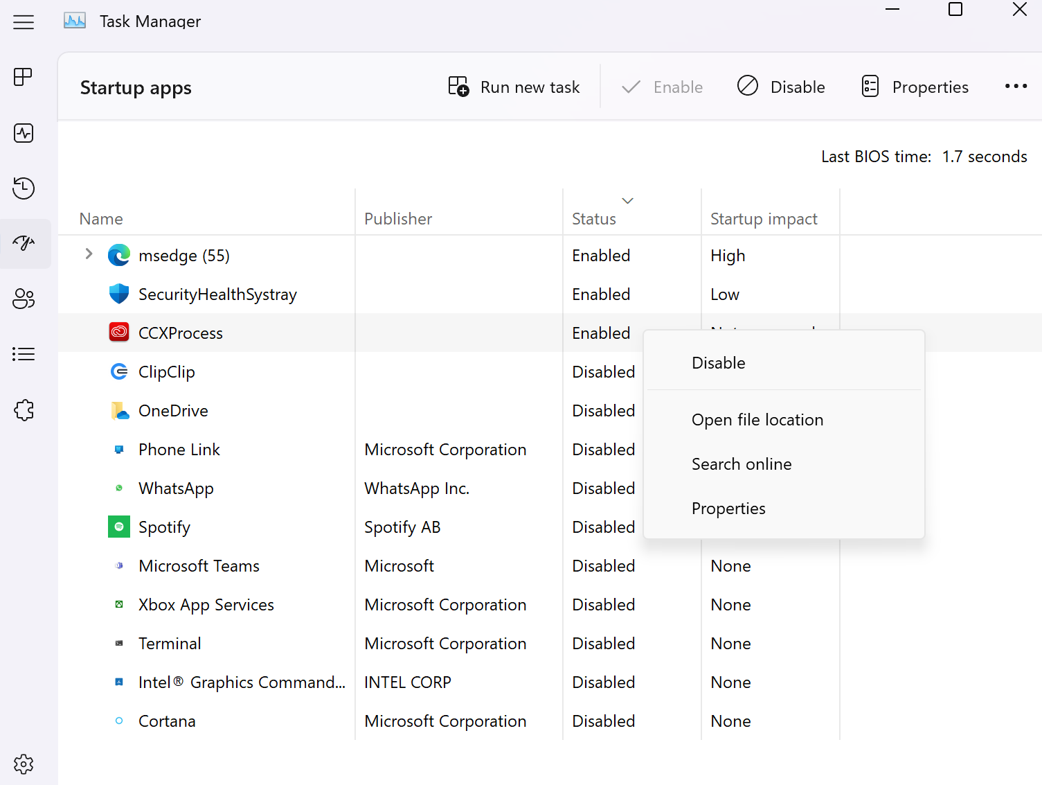This screenshot has width=1042, height=785.
Task: Select the SecurityHealthSystray row name
Action: click(x=217, y=294)
